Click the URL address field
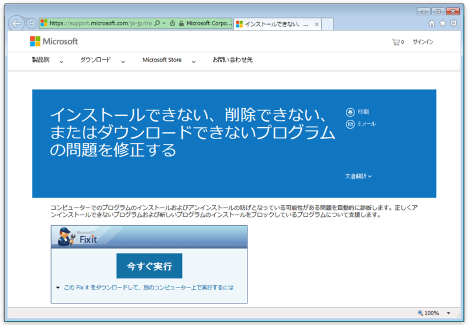The width and height of the screenshot is (468, 325). tap(101, 23)
